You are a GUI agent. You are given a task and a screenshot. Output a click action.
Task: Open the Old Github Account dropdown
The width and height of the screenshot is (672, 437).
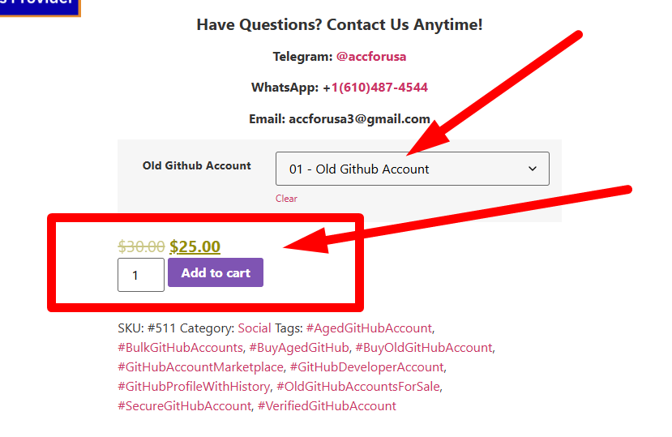(x=413, y=169)
